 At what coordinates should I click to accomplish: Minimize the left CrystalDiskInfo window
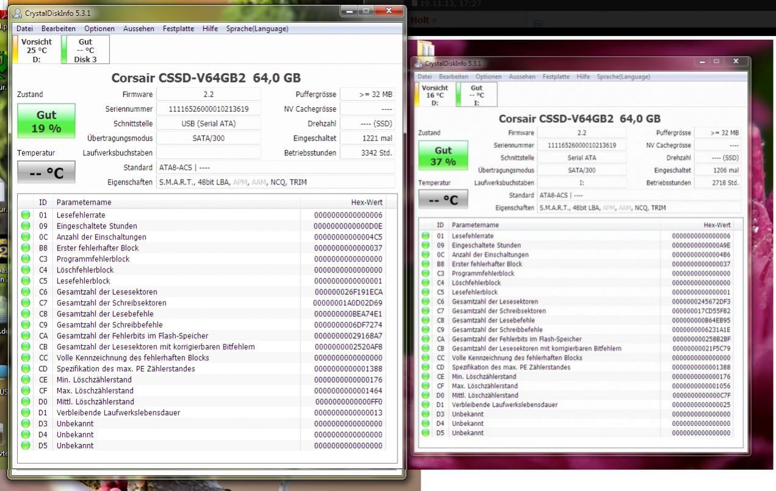(x=349, y=10)
